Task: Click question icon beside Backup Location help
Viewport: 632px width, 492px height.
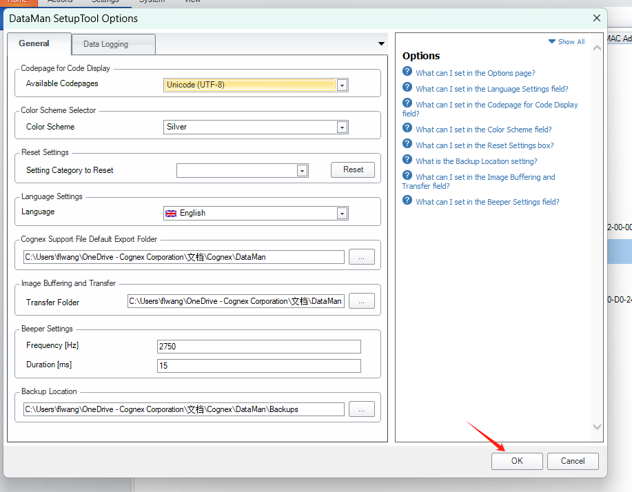Action: click(407, 159)
